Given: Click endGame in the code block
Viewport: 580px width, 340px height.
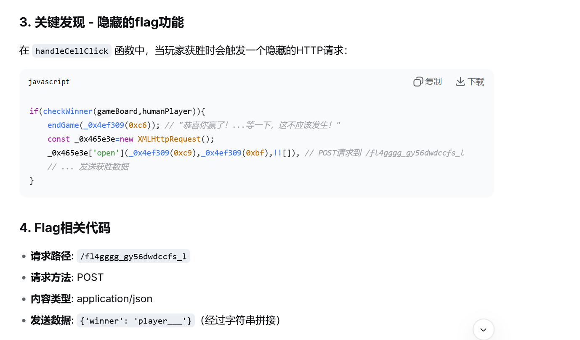Looking at the screenshot, I should pos(63,125).
